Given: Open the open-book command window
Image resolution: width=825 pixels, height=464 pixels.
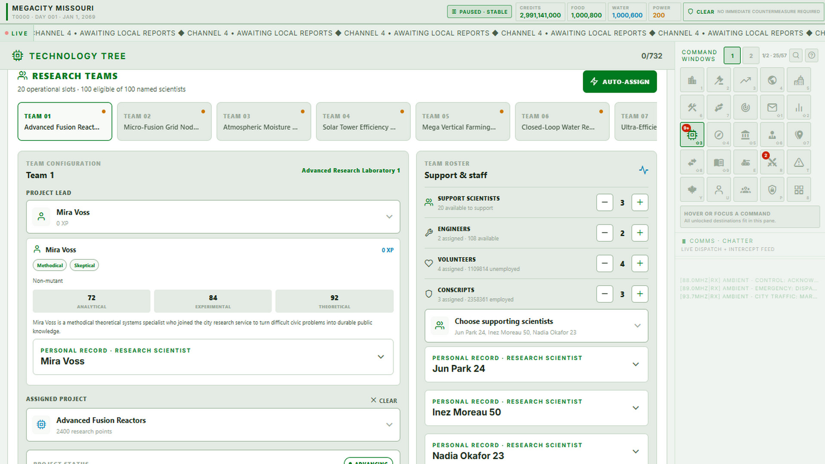Looking at the screenshot, I should pos(718,162).
